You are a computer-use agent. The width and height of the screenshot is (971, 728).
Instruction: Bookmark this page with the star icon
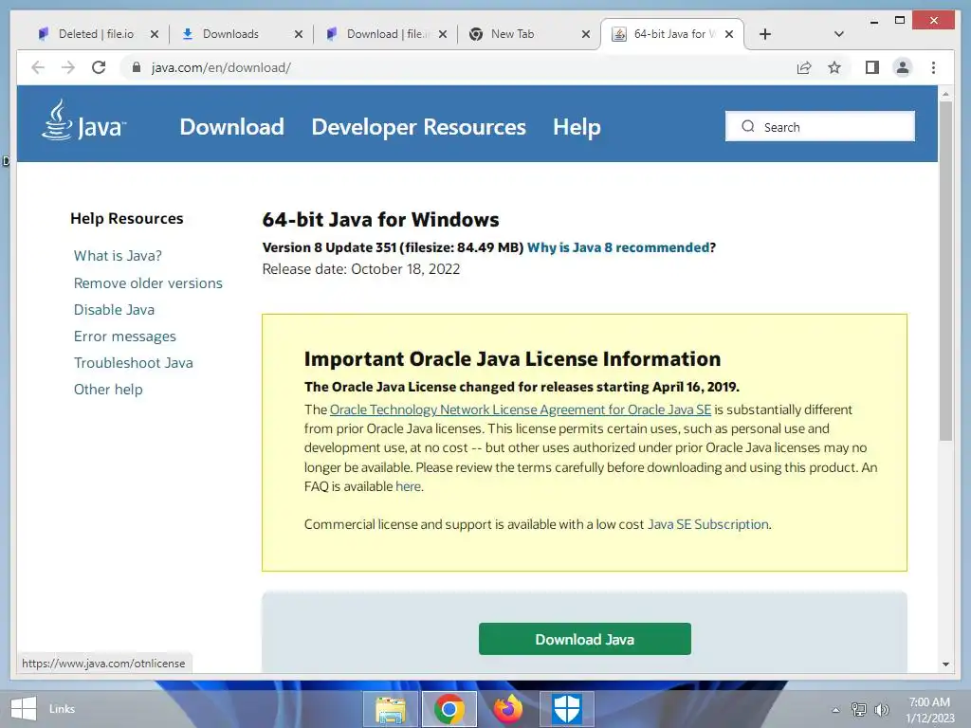point(834,67)
